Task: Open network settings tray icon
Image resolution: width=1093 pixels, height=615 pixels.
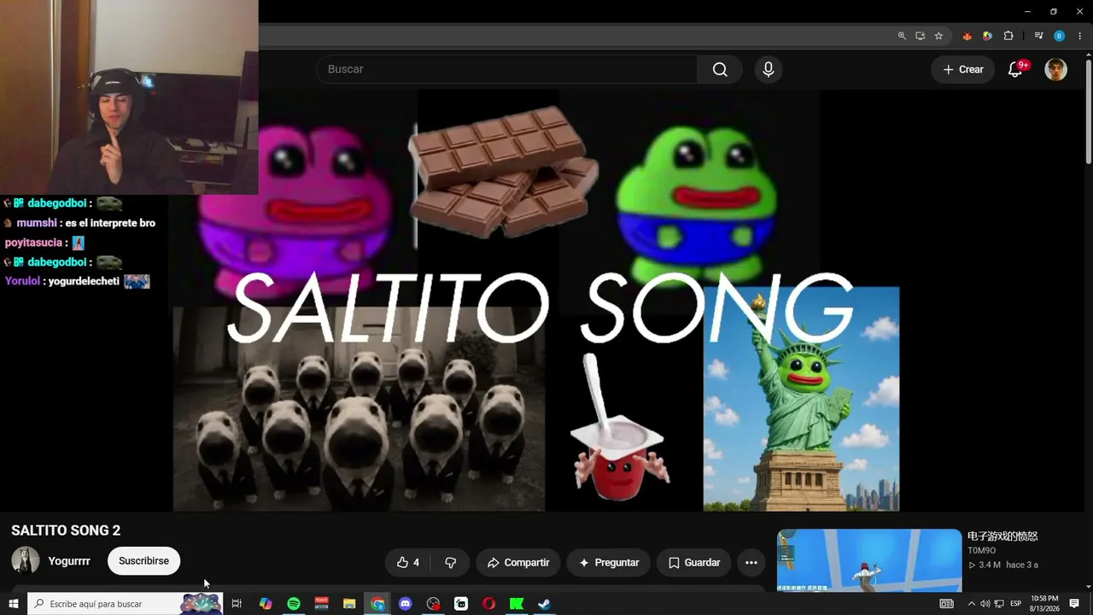Action: pos(999,604)
